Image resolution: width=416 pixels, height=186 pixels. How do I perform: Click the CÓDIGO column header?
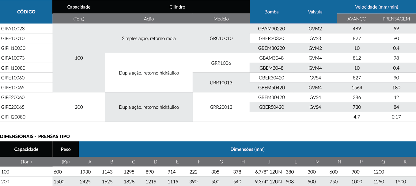[26, 12]
